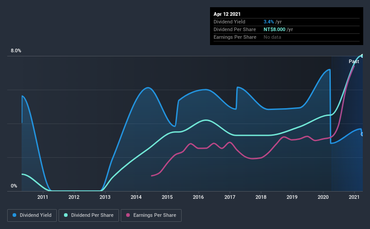
Task: Click the teal Dividend Per Share legend dot
Action: 66,215
